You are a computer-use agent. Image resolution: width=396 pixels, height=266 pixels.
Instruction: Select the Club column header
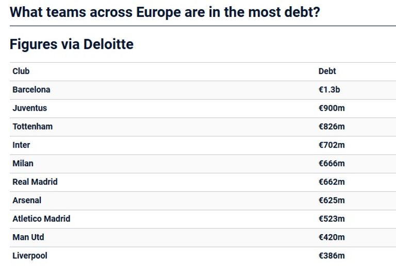(x=21, y=71)
